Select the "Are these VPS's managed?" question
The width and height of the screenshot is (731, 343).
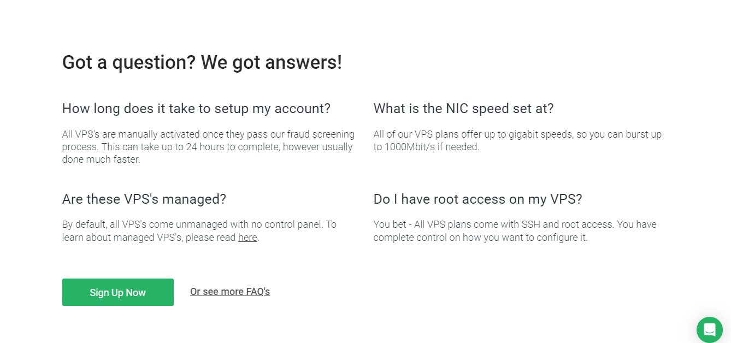click(144, 199)
